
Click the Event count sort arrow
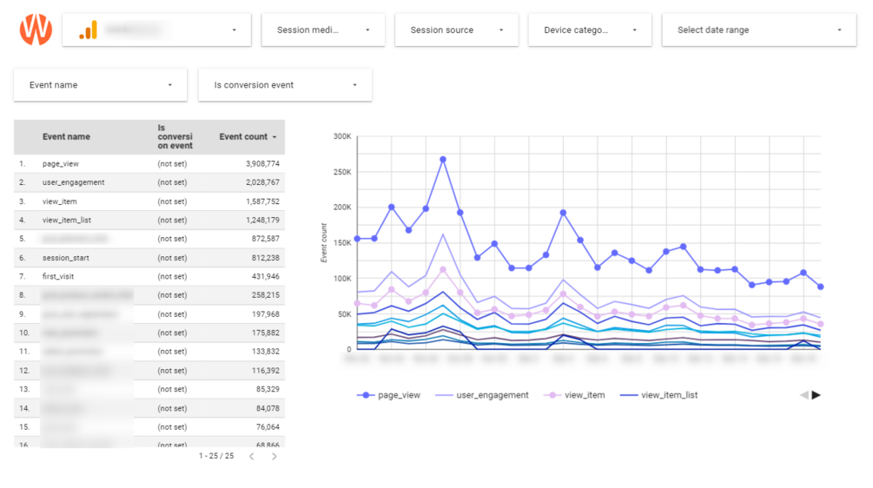[275, 137]
